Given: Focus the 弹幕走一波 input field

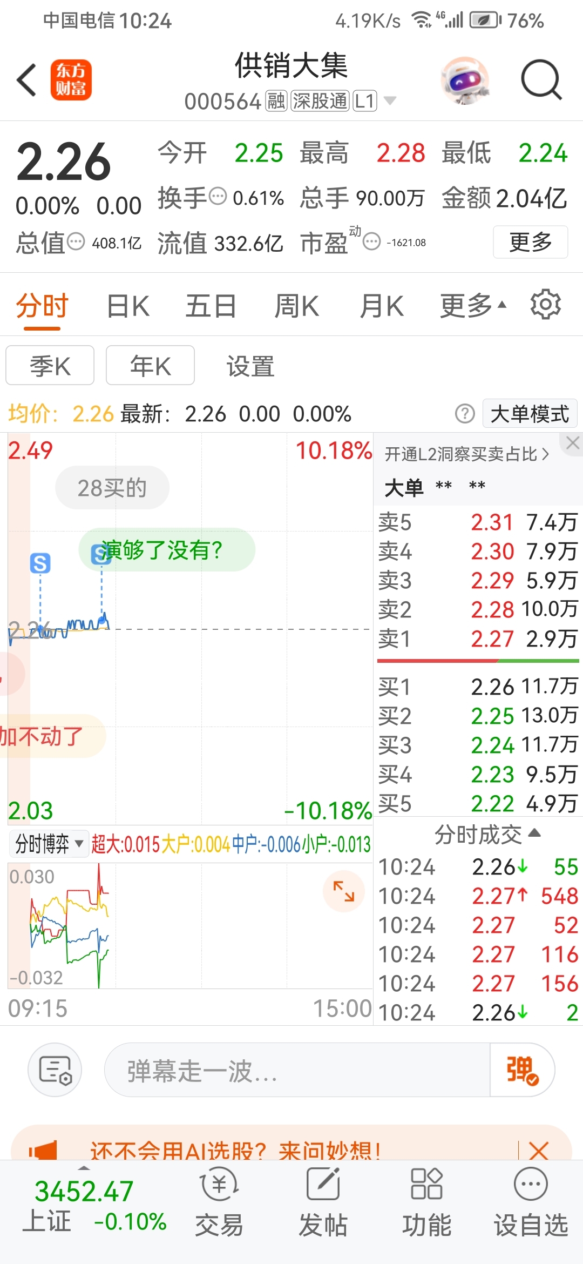Looking at the screenshot, I should 297,1070.
